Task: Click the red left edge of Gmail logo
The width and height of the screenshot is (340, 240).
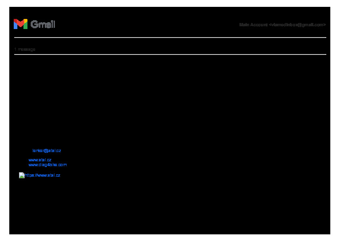Action: point(15,25)
